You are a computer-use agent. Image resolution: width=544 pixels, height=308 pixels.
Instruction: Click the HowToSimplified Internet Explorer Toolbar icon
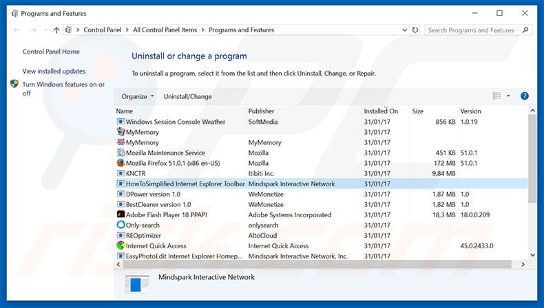point(121,184)
